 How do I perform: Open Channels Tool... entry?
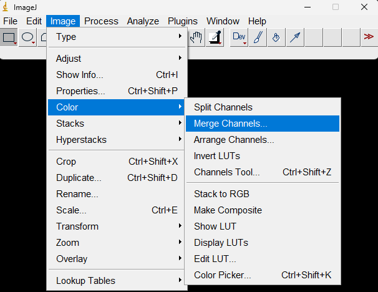[263, 172]
